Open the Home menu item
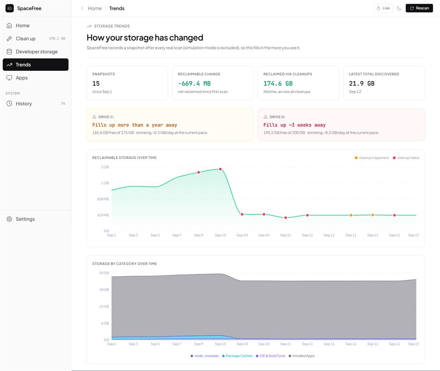This screenshot has width=440, height=371. [36, 25]
